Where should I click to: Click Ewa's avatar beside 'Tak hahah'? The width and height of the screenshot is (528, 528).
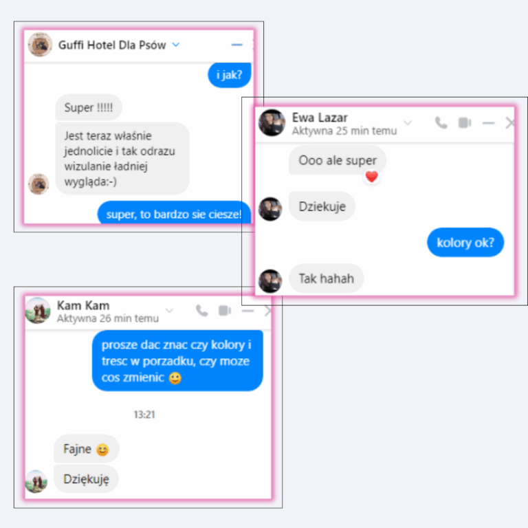(x=270, y=281)
